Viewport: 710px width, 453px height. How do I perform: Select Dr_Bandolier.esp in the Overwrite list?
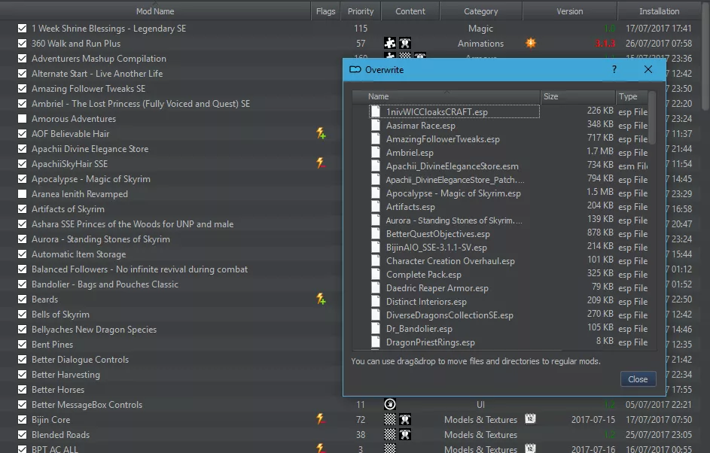tap(419, 329)
